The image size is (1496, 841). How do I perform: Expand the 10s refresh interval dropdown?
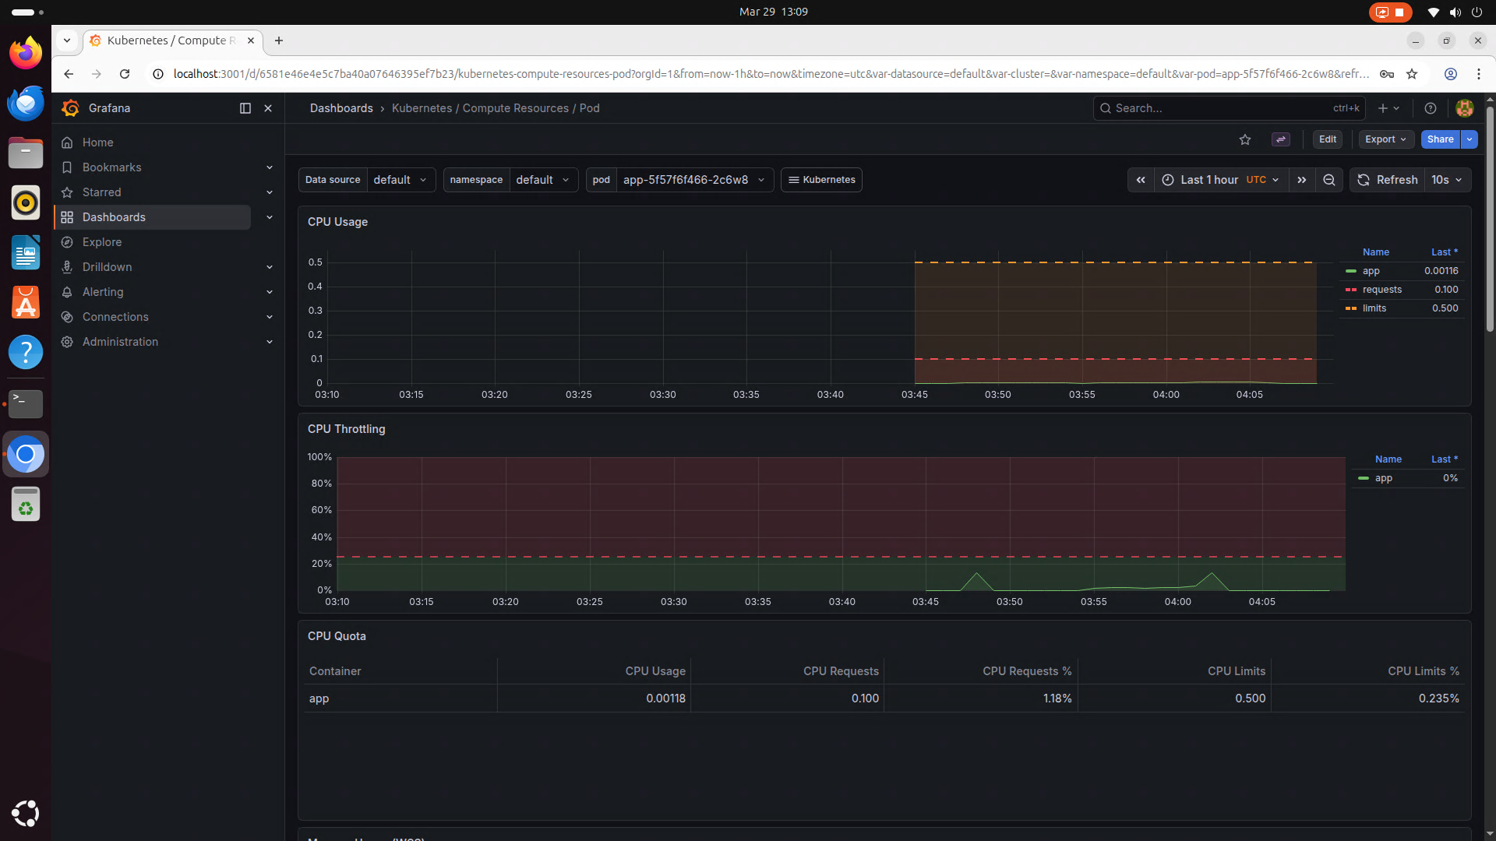tap(1447, 180)
